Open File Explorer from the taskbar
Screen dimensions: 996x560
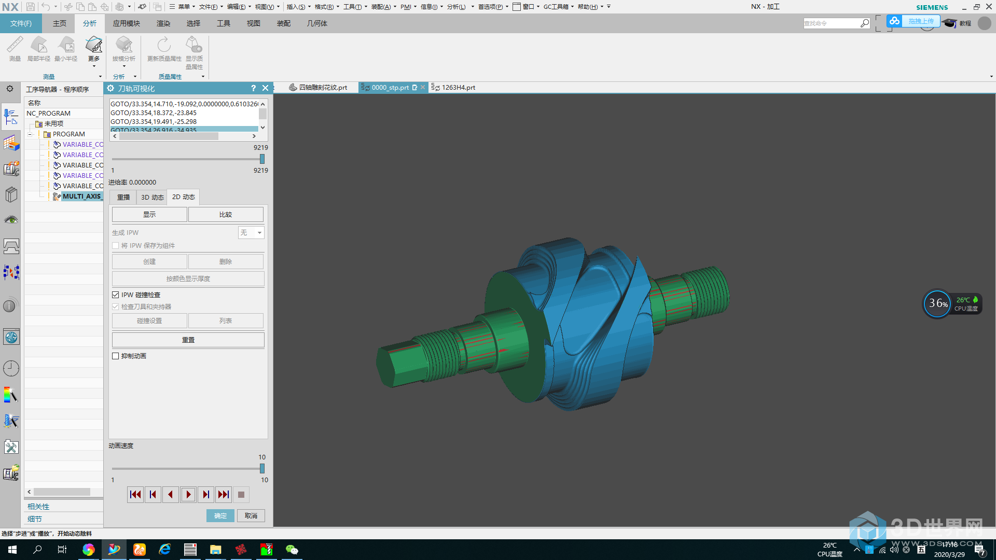tap(215, 550)
